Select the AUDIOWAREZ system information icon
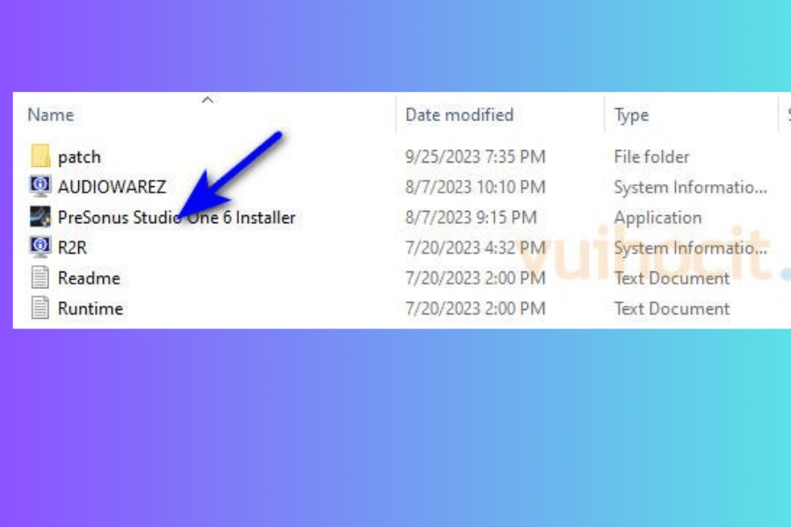Viewport: 791px width, 527px height. pos(40,186)
